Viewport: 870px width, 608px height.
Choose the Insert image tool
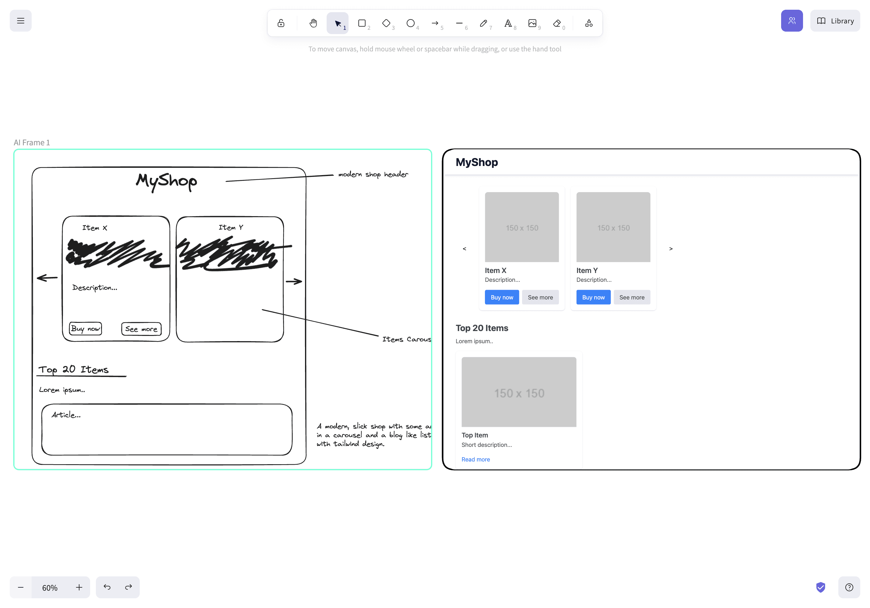click(532, 23)
